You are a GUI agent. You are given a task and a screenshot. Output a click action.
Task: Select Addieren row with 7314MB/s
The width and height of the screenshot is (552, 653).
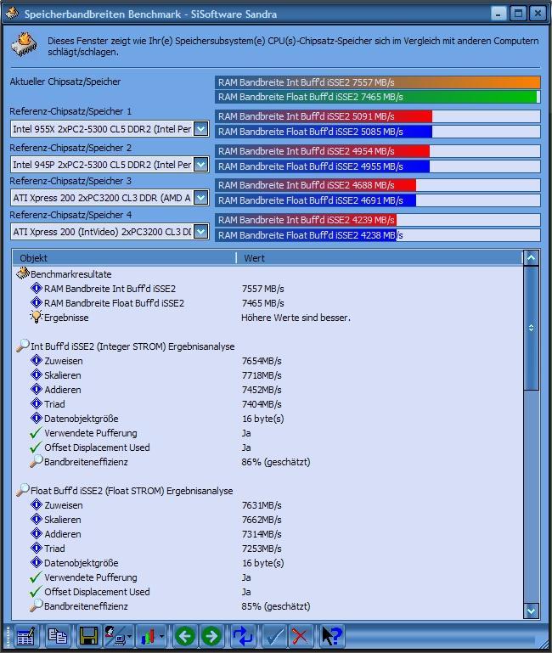click(x=268, y=534)
